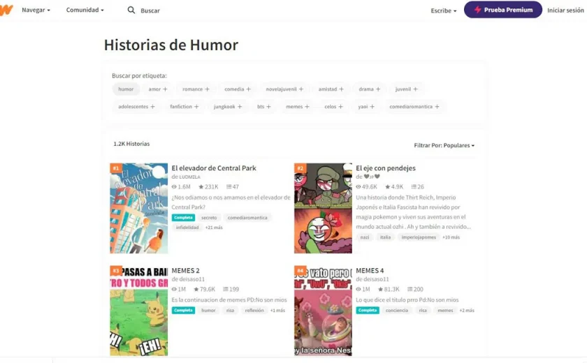Click the plus icon on jungkook tag
Screen dimensions: 587x363
tap(240, 107)
